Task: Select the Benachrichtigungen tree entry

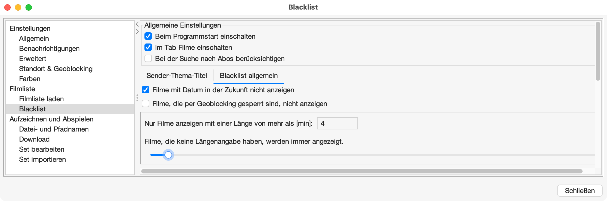Action: click(x=49, y=49)
